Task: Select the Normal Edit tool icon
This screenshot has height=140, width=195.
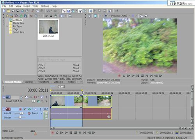Action: (x=91, y=11)
